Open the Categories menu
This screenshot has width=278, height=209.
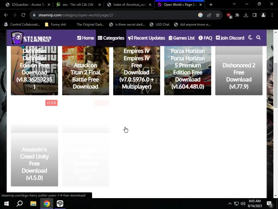(x=111, y=38)
